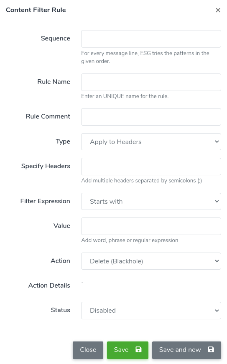Open the Action dropdown

[x=151, y=261]
